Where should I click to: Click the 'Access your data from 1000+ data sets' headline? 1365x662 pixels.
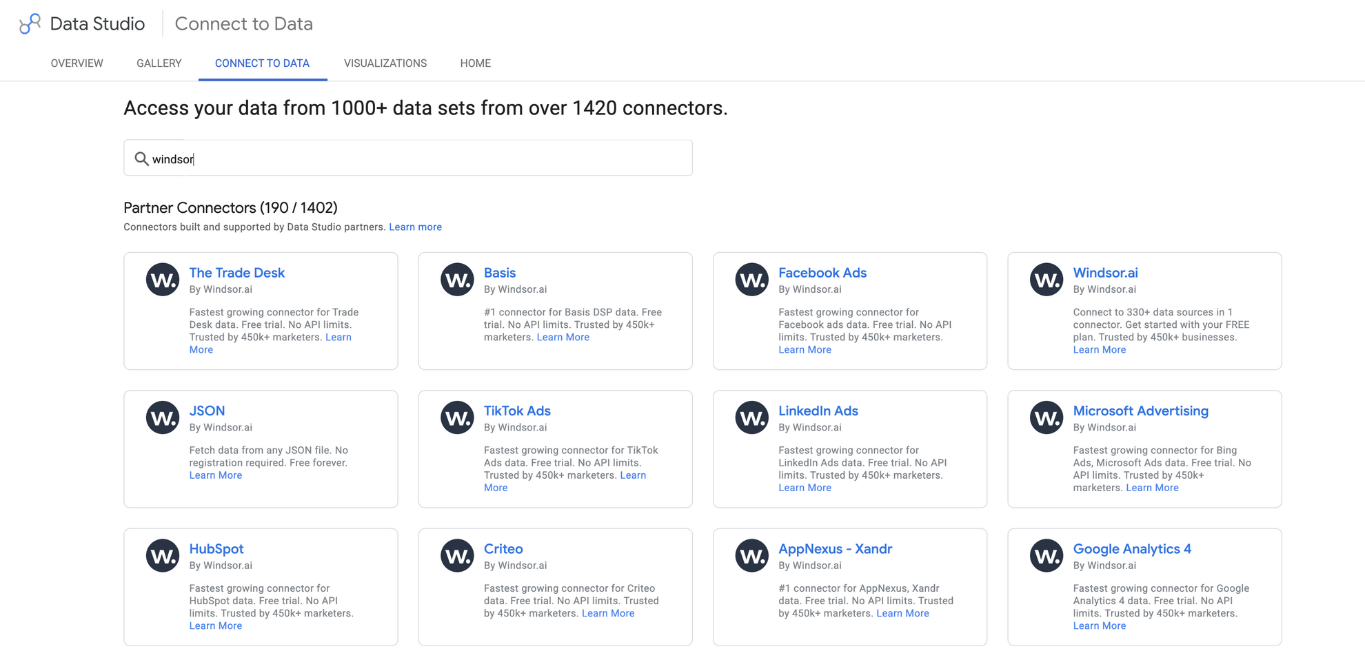click(x=425, y=108)
